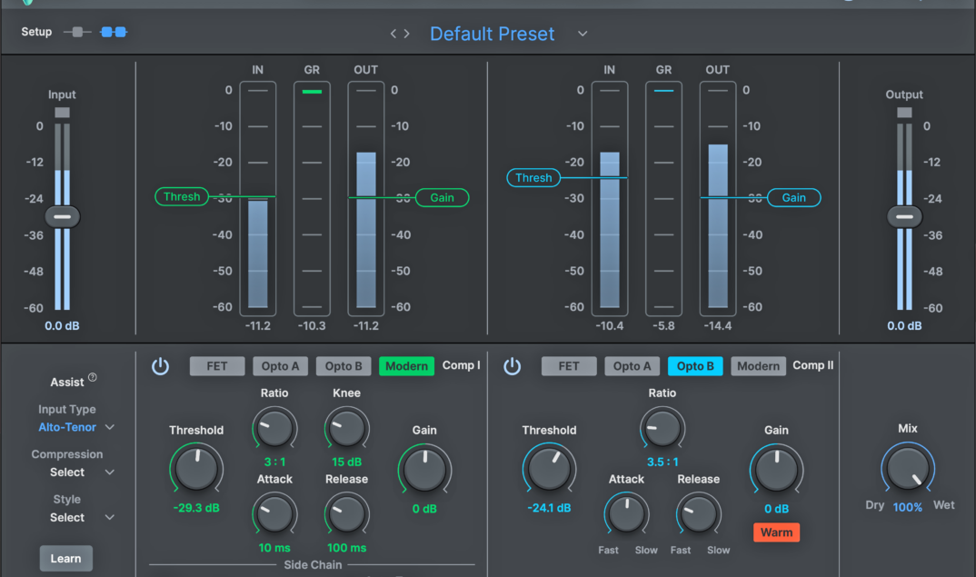
Task: Click Comp II Threshold knob
Action: coord(549,469)
